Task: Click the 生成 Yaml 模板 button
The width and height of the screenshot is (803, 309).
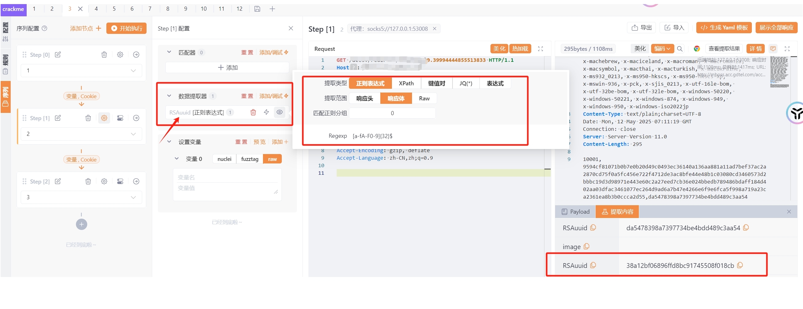Action: click(724, 28)
